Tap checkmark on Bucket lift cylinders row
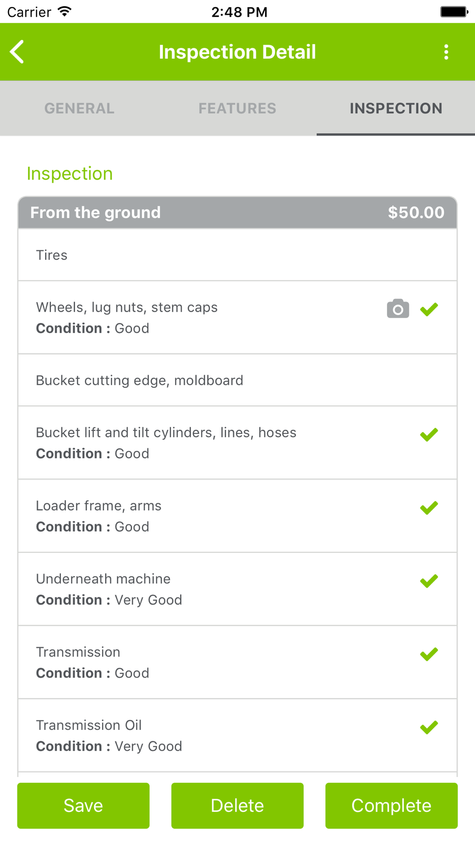This screenshot has width=475, height=846. 429,435
